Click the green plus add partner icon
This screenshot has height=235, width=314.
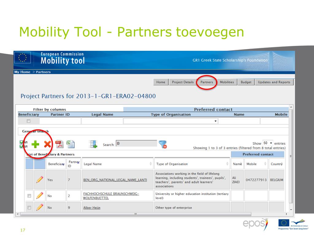pos(36,144)
